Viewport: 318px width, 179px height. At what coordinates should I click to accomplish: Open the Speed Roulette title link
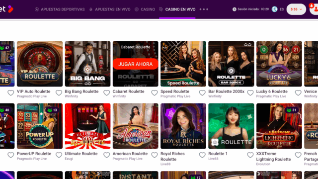(x=175, y=91)
